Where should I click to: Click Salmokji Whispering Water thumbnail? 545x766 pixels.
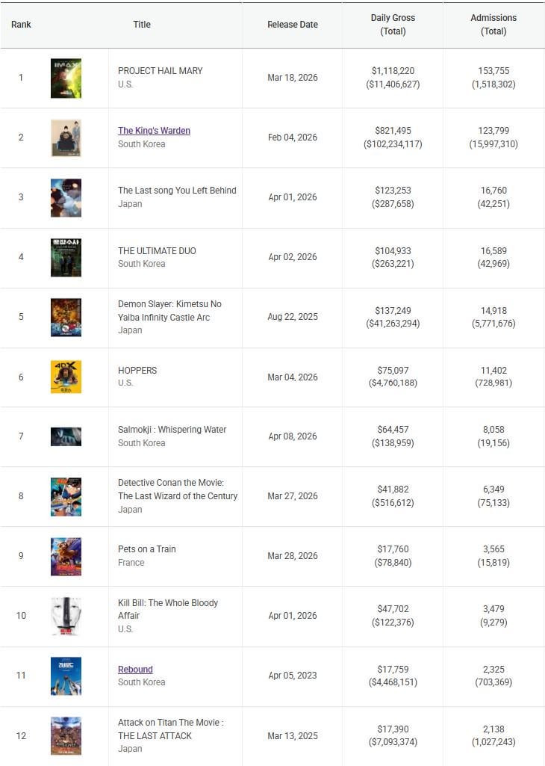66,436
